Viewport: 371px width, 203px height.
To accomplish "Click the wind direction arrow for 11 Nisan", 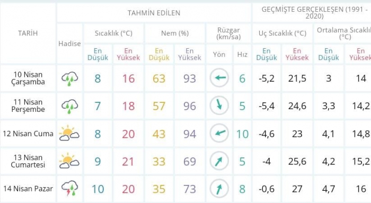I will click(219, 105).
